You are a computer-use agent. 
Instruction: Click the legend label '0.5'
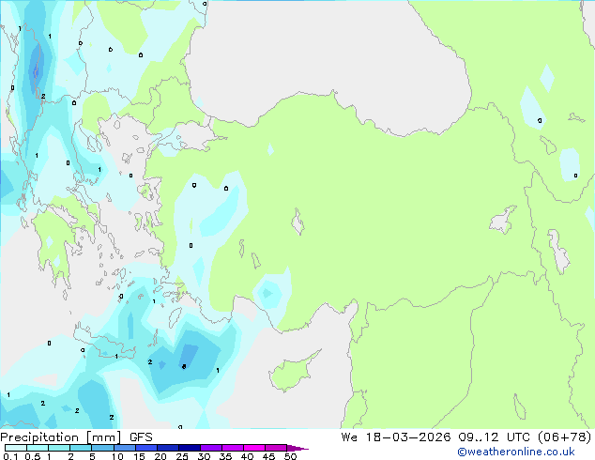[x=33, y=456]
